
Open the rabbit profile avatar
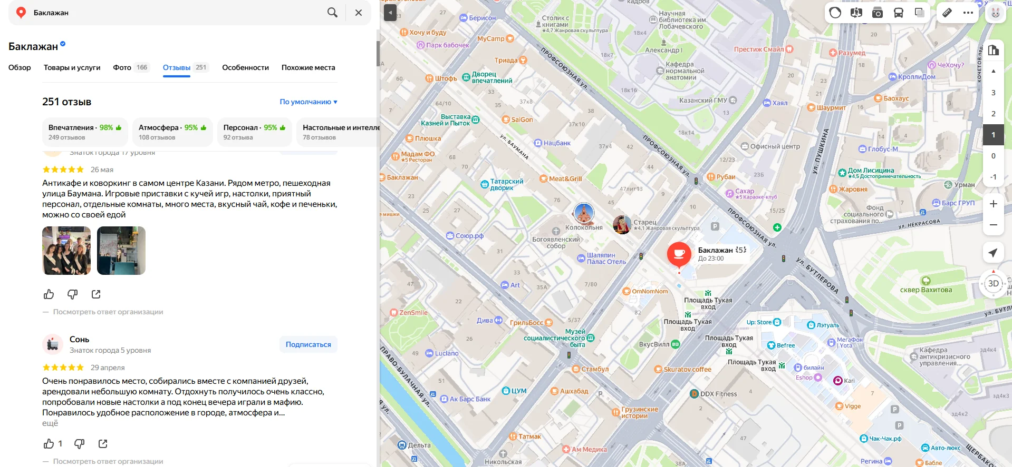(996, 13)
